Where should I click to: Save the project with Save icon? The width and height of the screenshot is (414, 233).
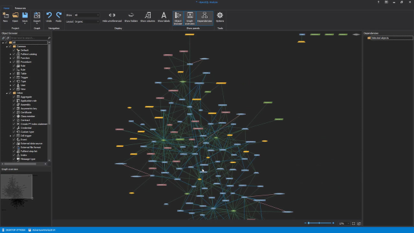click(x=25, y=16)
